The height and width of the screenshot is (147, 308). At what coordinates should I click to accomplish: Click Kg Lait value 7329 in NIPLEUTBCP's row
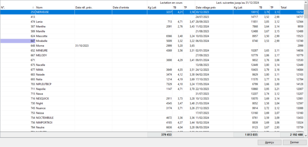tap(169, 84)
